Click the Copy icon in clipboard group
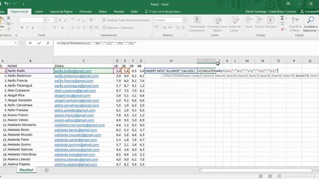Viewport: 319px width, 179px height. (8, 24)
